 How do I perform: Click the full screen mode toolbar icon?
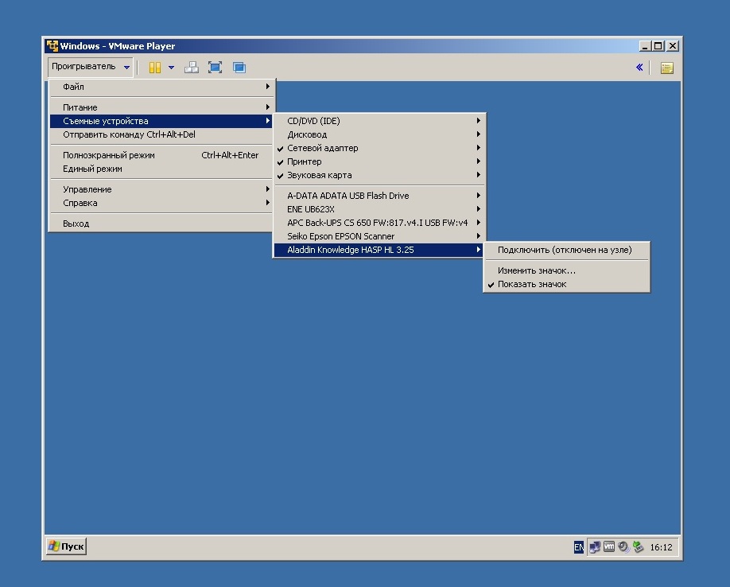point(215,68)
